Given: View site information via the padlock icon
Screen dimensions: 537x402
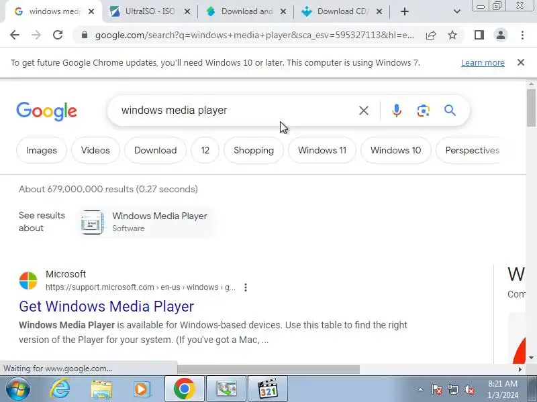Looking at the screenshot, I should point(85,35).
